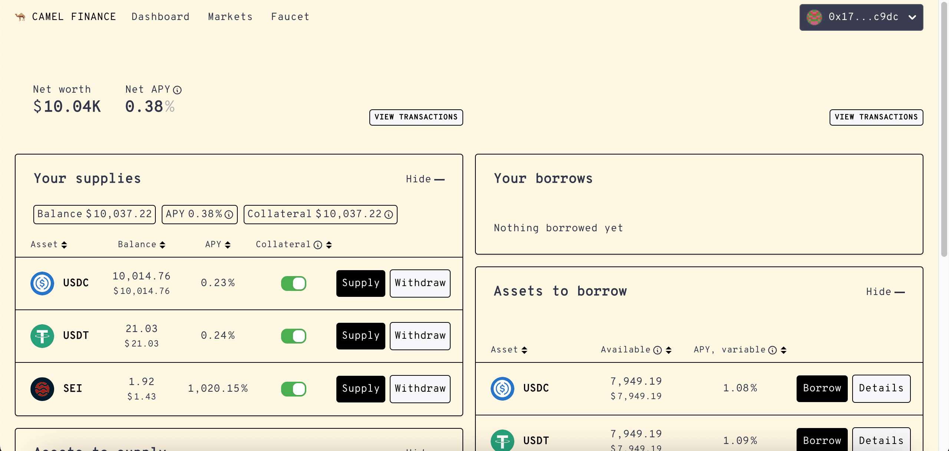Click the SEI coin icon in supplies
The height and width of the screenshot is (451, 949).
tap(42, 389)
